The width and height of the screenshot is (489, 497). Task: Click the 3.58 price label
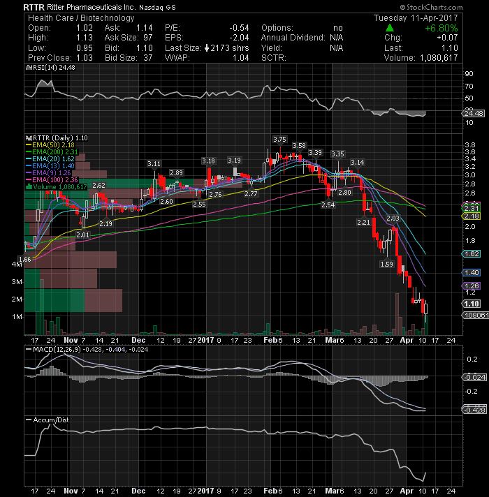click(x=299, y=146)
